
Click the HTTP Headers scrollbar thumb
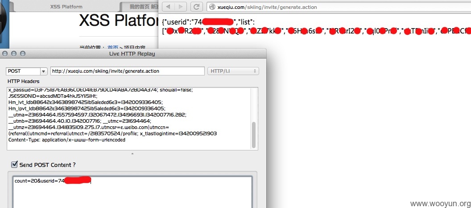(254, 135)
